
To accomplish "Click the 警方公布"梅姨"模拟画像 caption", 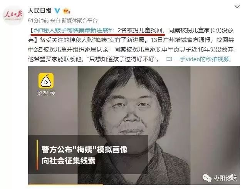I will click(x=84, y=150).
